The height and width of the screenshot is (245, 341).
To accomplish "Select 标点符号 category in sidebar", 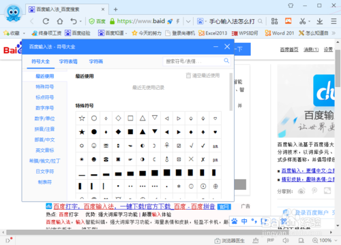I will point(45,97).
